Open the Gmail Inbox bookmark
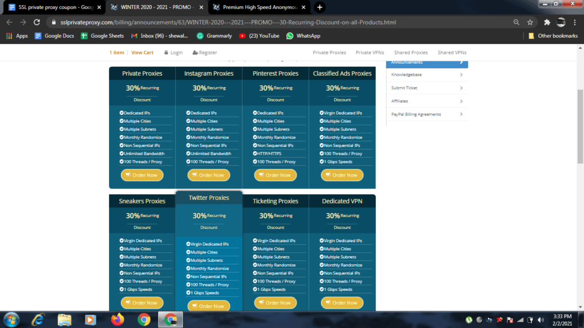This screenshot has width=584, height=328. pos(160,36)
